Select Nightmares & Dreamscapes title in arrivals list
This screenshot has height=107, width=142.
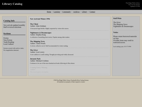click(41, 33)
